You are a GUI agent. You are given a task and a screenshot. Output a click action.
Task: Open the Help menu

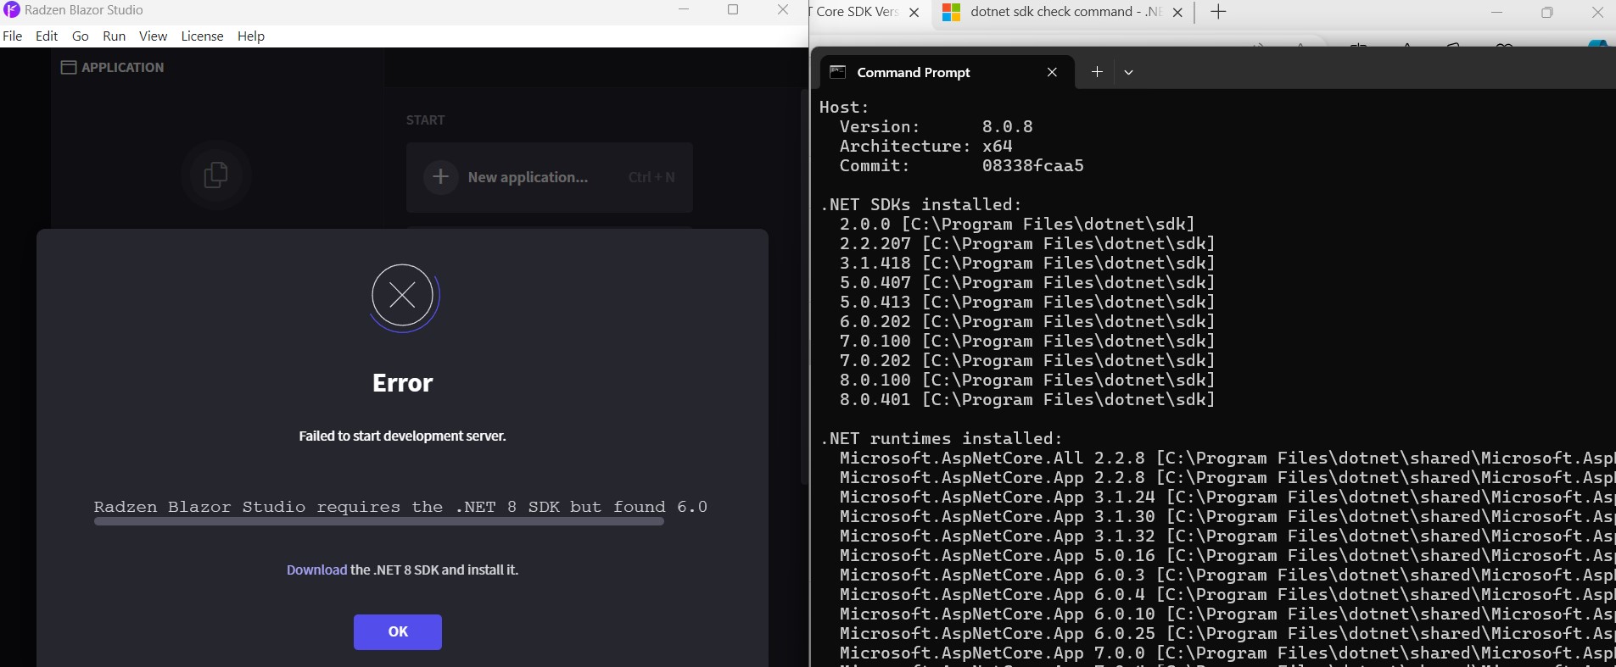click(x=251, y=36)
